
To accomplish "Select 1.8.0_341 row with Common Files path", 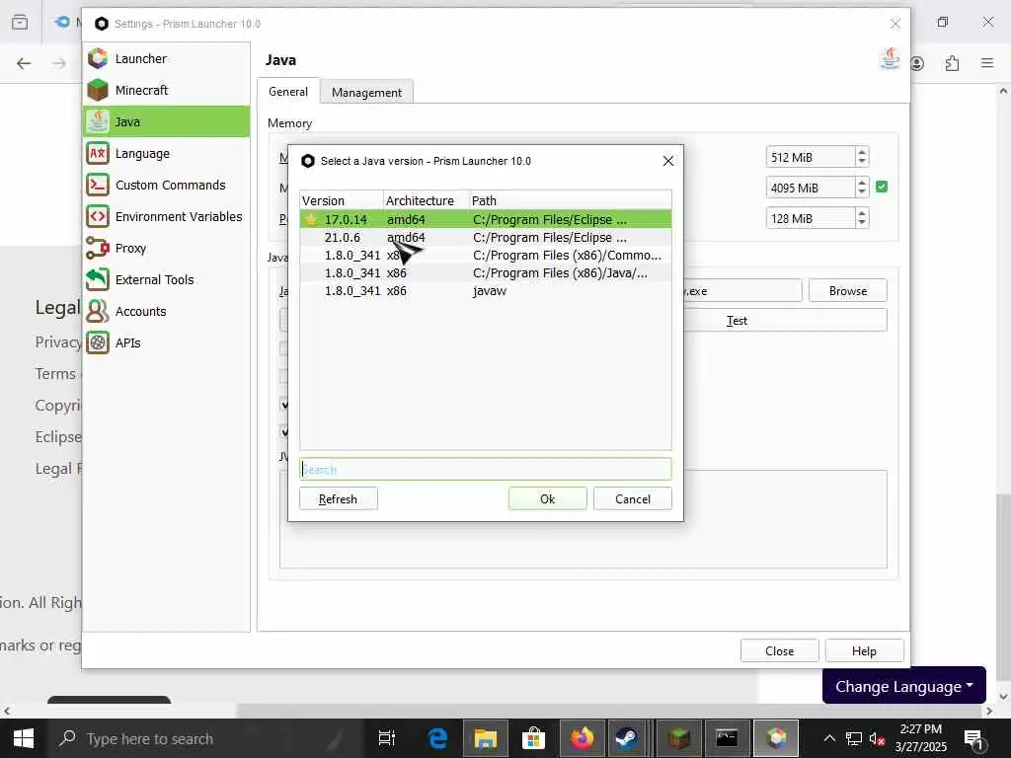I will (485, 256).
